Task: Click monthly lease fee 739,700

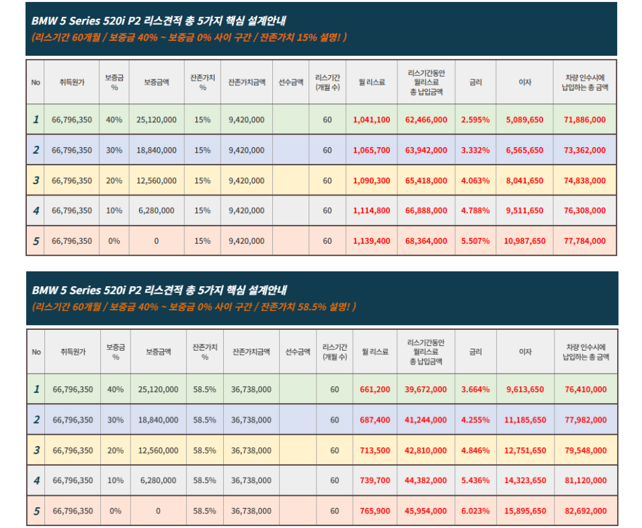Action: point(374,480)
